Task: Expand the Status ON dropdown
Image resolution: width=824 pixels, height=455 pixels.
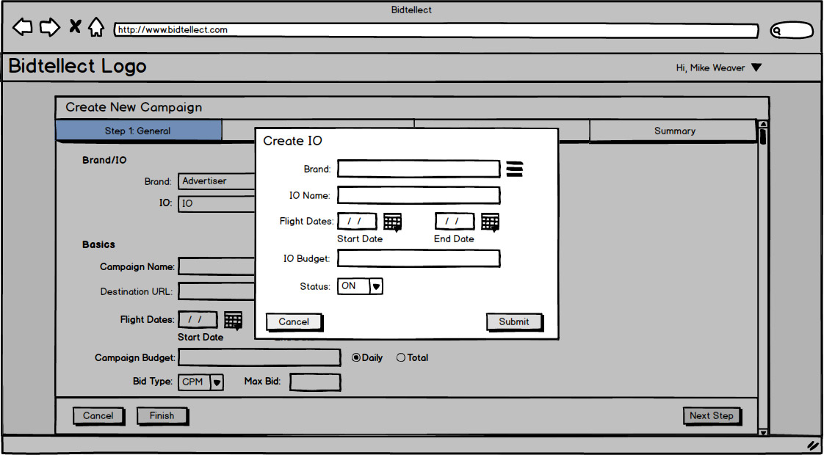Action: (375, 287)
